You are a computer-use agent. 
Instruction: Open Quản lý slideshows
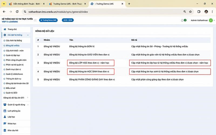[x=14, y=74]
